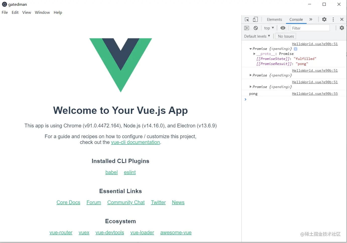Viewport: 347px width, 243px height.
Task: Open the vue-router link
Action: coord(61,232)
